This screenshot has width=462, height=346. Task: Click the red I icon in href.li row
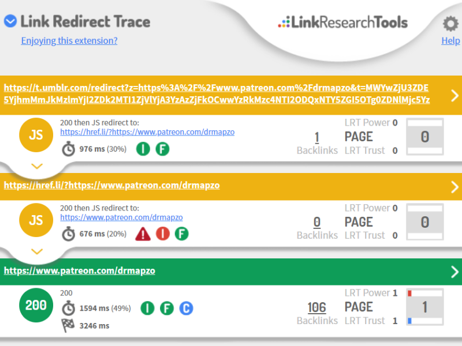pos(163,234)
